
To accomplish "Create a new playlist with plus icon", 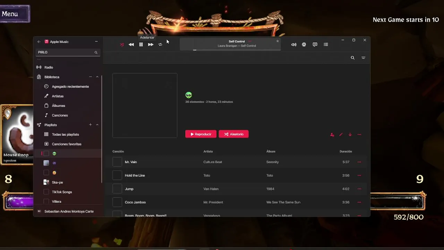I will tap(90, 125).
